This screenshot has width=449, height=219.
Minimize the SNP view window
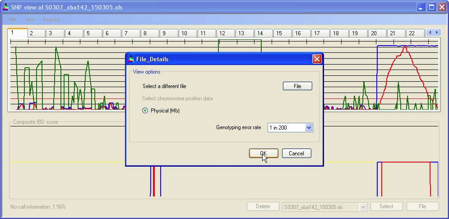click(421, 7)
